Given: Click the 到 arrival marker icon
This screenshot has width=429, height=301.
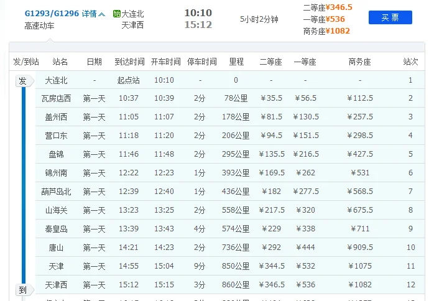Looking at the screenshot, I should (x=22, y=290).
